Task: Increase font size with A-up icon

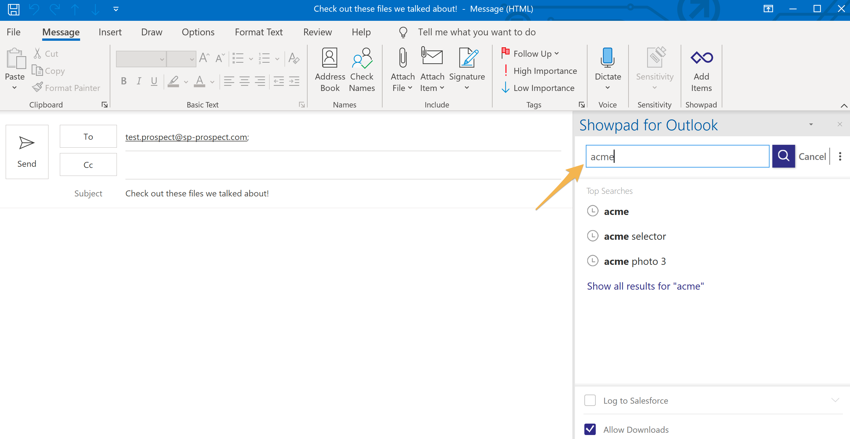Action: coord(204,58)
